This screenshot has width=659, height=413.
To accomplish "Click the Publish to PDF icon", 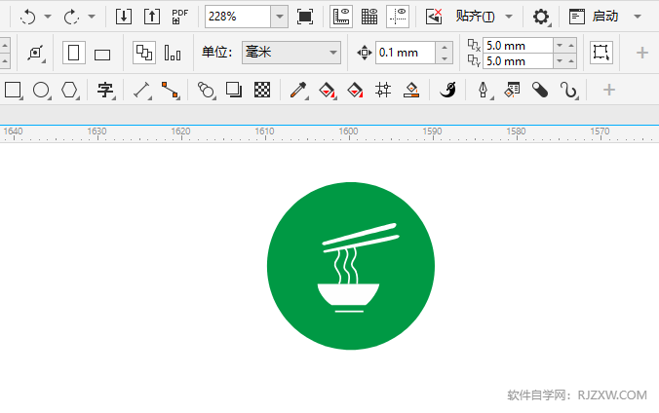I will coord(179,17).
